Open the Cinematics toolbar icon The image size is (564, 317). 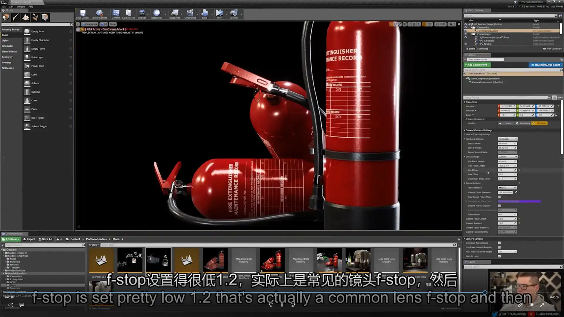tap(190, 14)
